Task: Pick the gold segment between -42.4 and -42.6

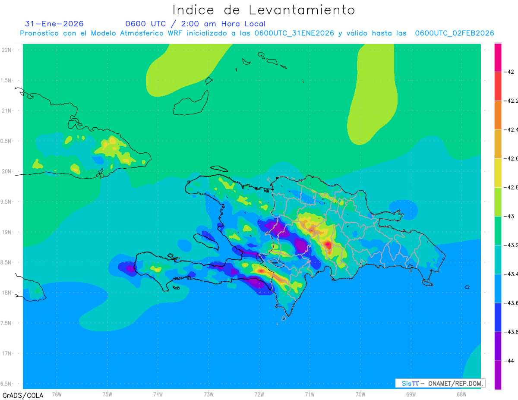Action: [498, 144]
